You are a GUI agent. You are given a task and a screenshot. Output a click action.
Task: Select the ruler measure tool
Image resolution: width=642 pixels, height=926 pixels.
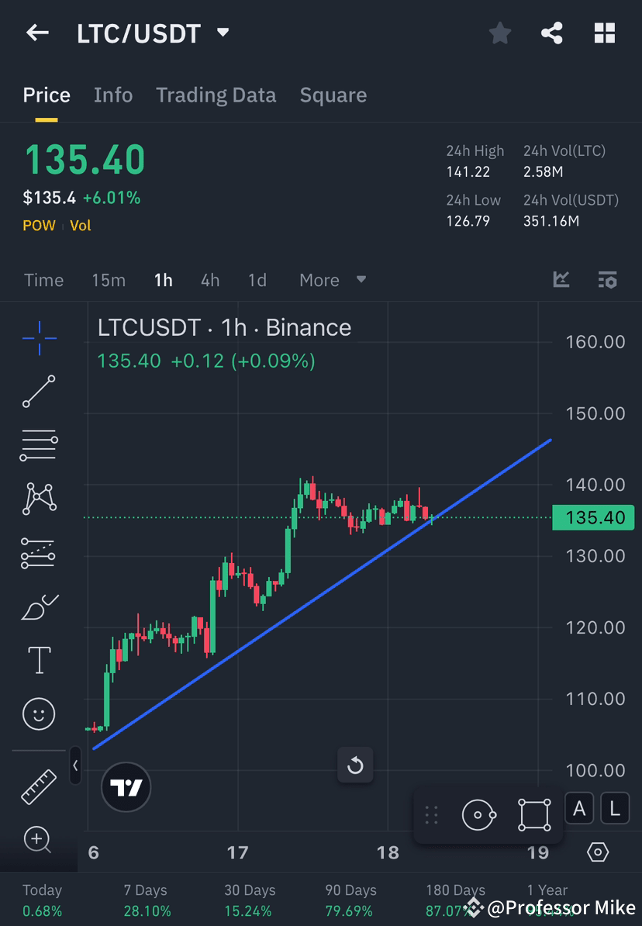[39, 786]
